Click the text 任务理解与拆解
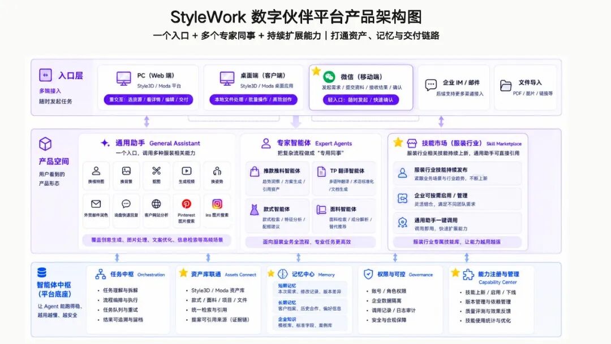Screen dimensions: 611x344 click(121, 290)
